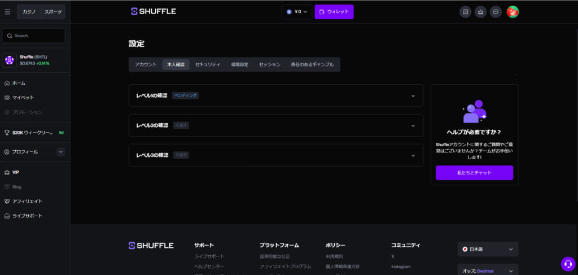
Task: Open the 日本語 language dropdown
Action: tap(488, 249)
